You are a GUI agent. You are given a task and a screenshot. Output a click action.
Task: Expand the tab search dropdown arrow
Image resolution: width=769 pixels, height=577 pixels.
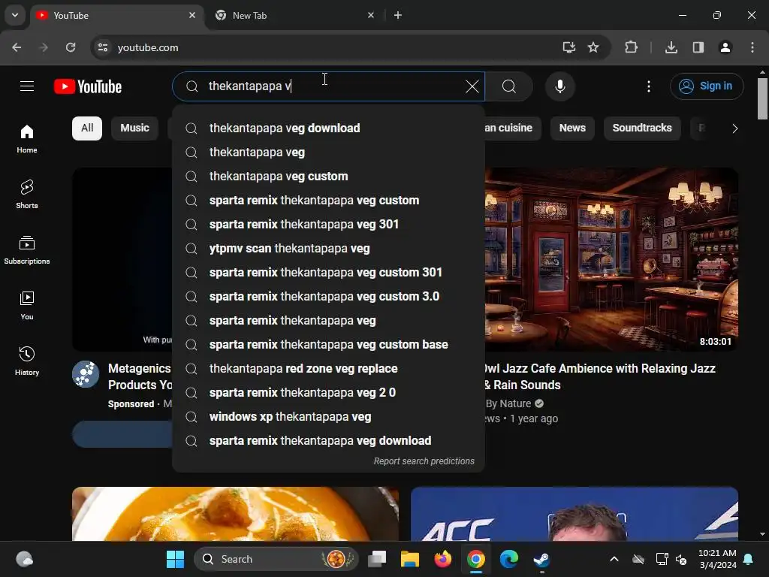point(15,15)
